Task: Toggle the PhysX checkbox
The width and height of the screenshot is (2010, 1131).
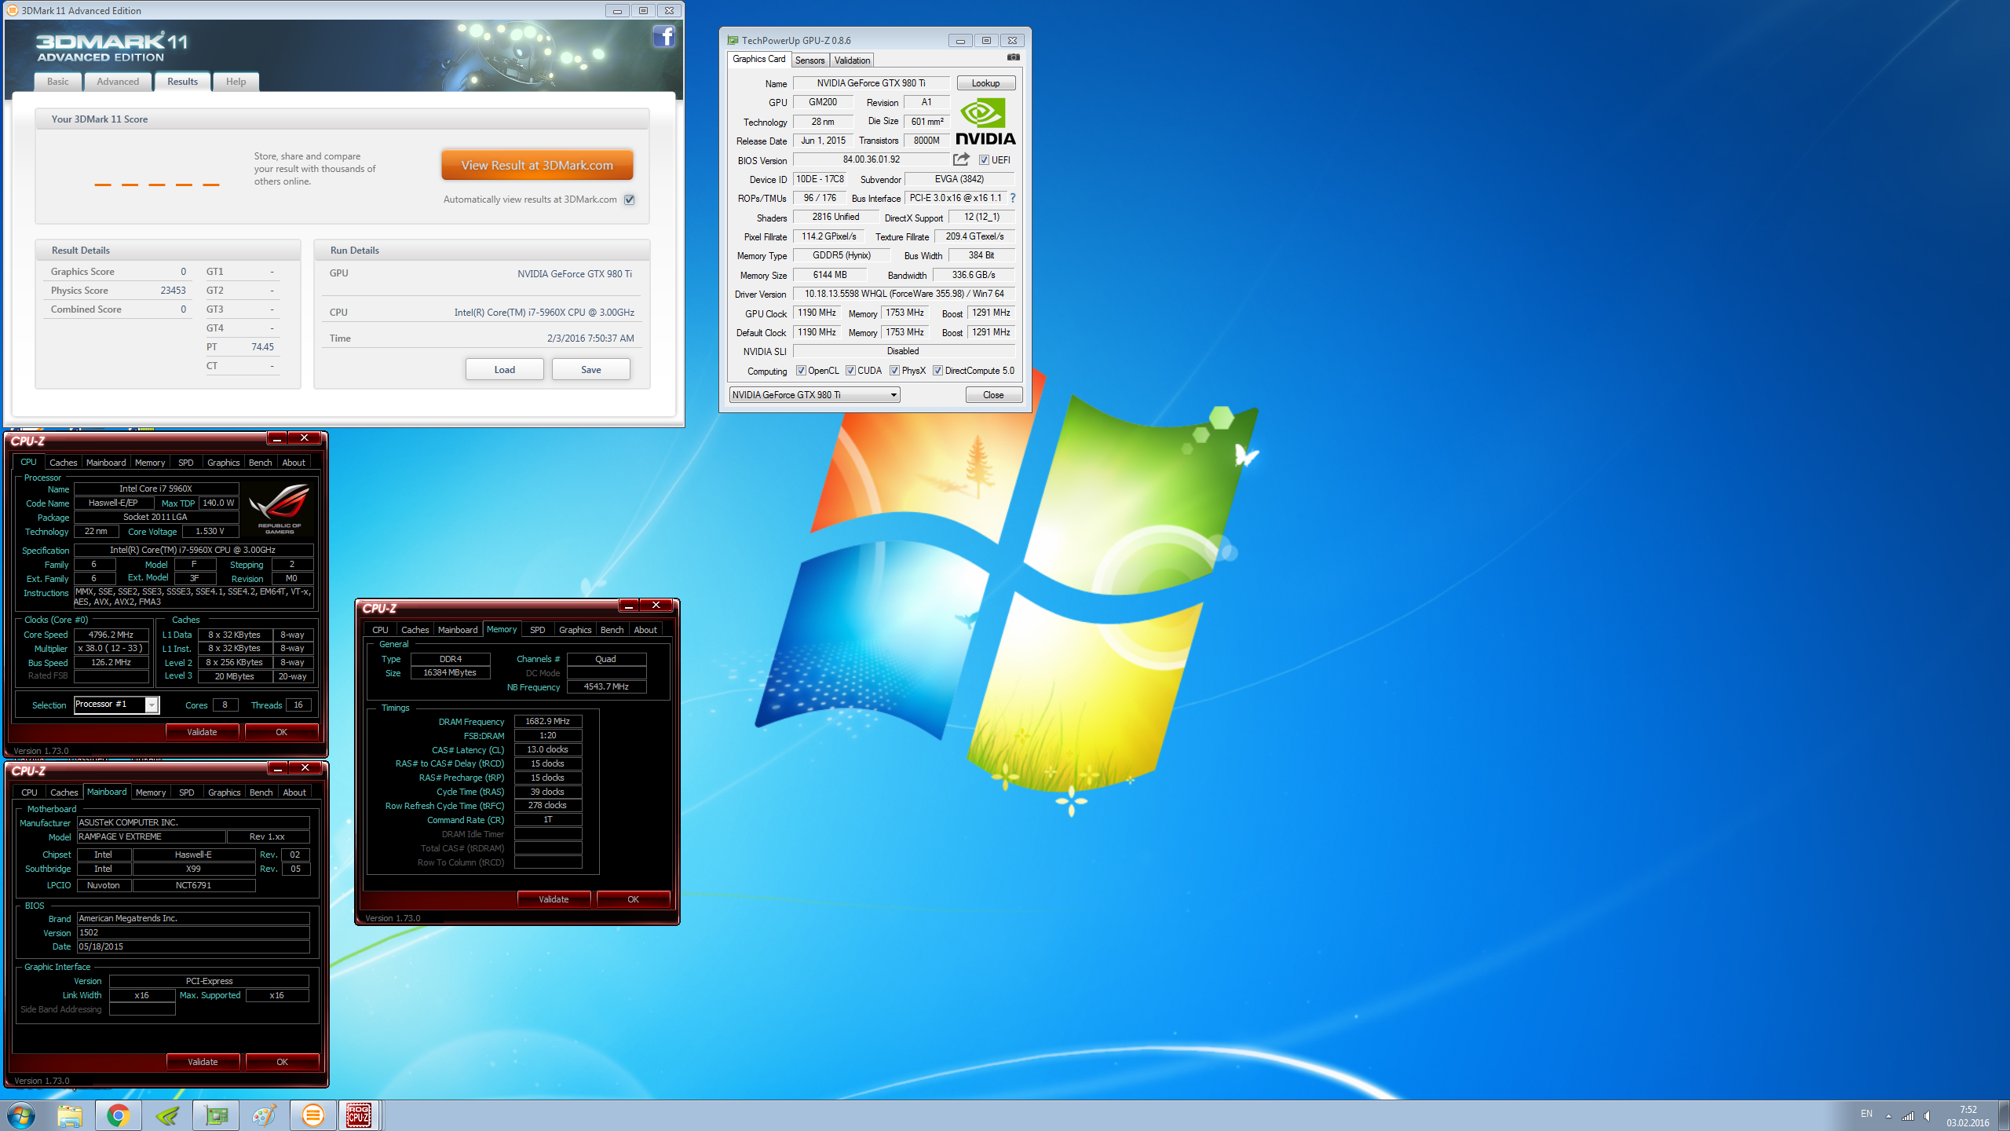Action: [x=894, y=371]
